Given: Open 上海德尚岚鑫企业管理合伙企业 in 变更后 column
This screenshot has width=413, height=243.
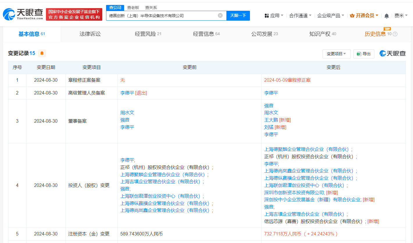Looking at the screenshot, I should coord(310,171).
